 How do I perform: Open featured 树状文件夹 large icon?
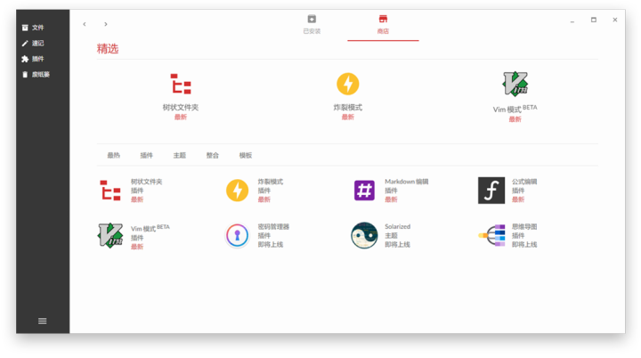tap(181, 85)
